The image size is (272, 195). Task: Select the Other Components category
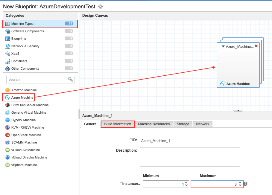[40, 69]
